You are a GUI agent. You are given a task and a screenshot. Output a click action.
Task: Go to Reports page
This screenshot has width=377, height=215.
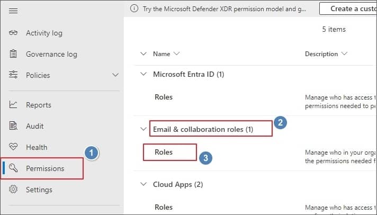(39, 105)
